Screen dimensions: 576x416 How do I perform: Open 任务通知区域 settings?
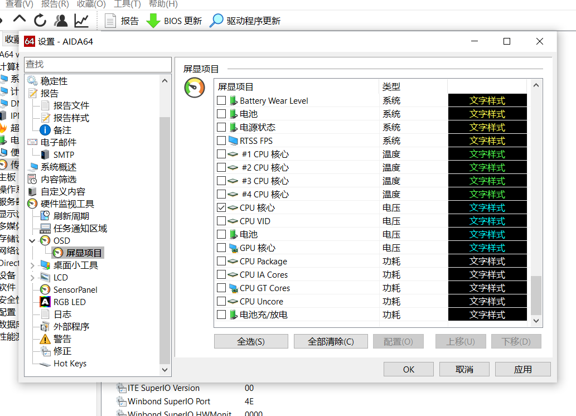(80, 228)
